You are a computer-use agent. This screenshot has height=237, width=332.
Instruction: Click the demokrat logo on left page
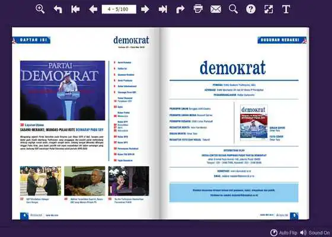(131, 40)
